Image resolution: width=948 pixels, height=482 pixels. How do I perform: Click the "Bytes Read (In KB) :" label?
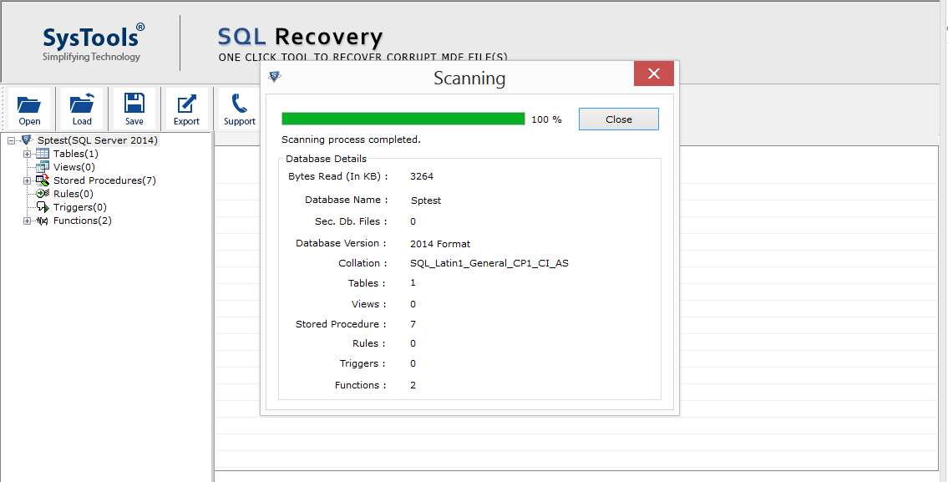[x=338, y=176]
